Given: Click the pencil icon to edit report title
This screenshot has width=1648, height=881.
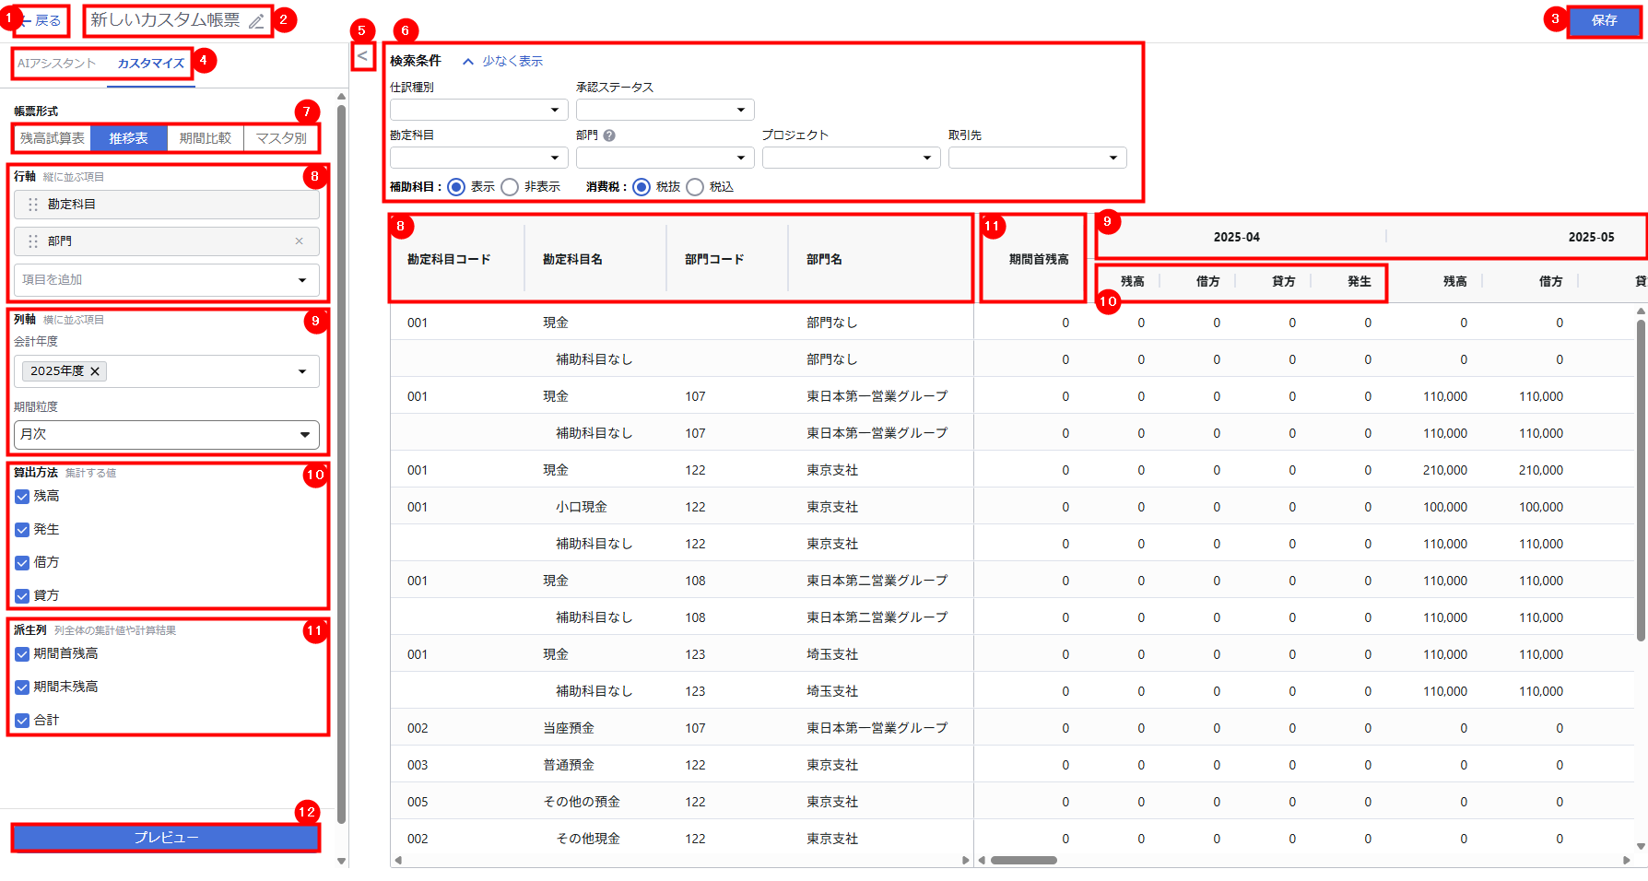Looking at the screenshot, I should tap(256, 21).
